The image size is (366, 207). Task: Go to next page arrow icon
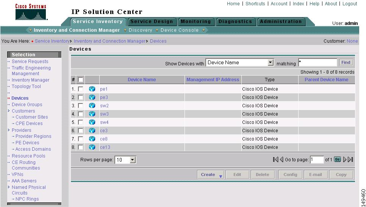(x=344, y=159)
